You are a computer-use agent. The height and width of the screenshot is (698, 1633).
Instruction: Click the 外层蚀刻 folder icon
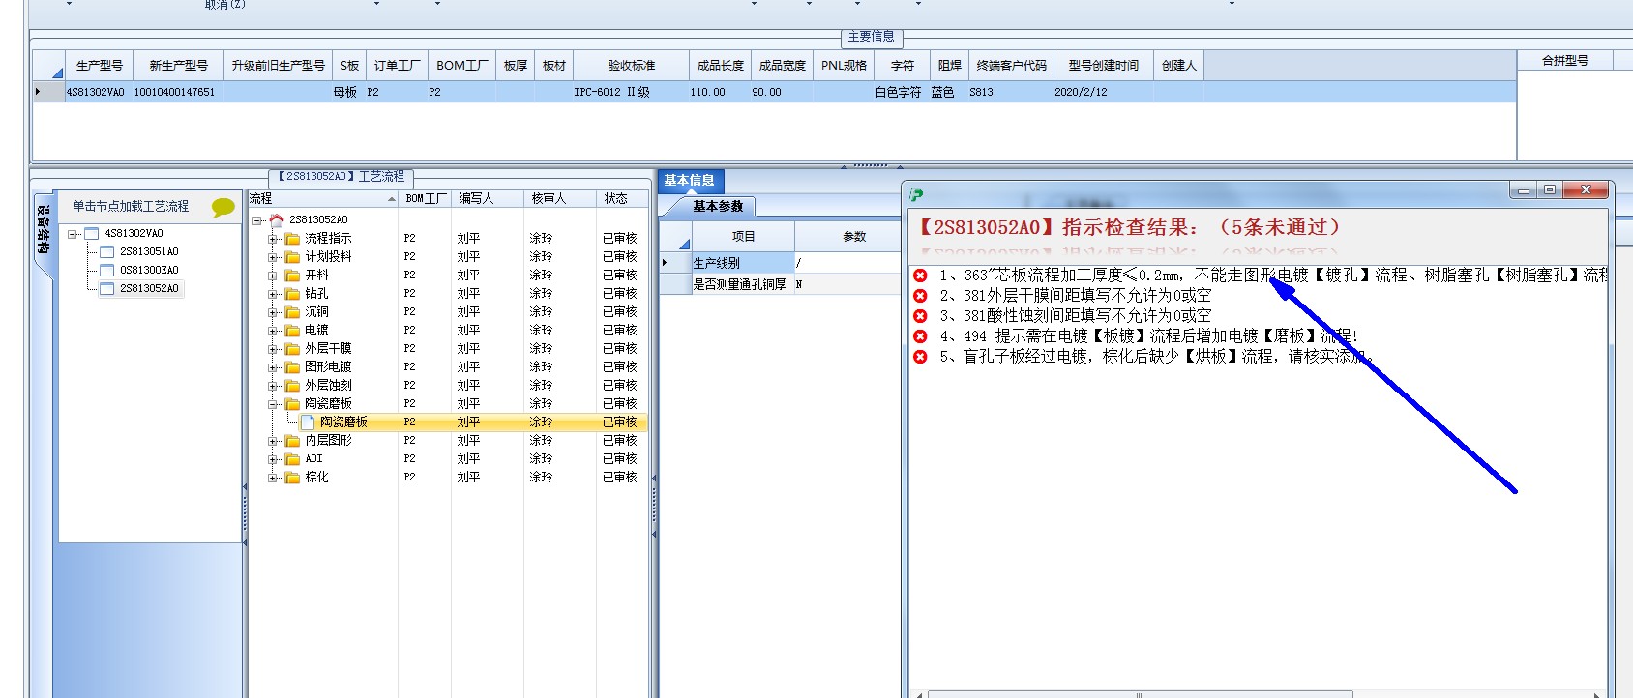coord(292,386)
